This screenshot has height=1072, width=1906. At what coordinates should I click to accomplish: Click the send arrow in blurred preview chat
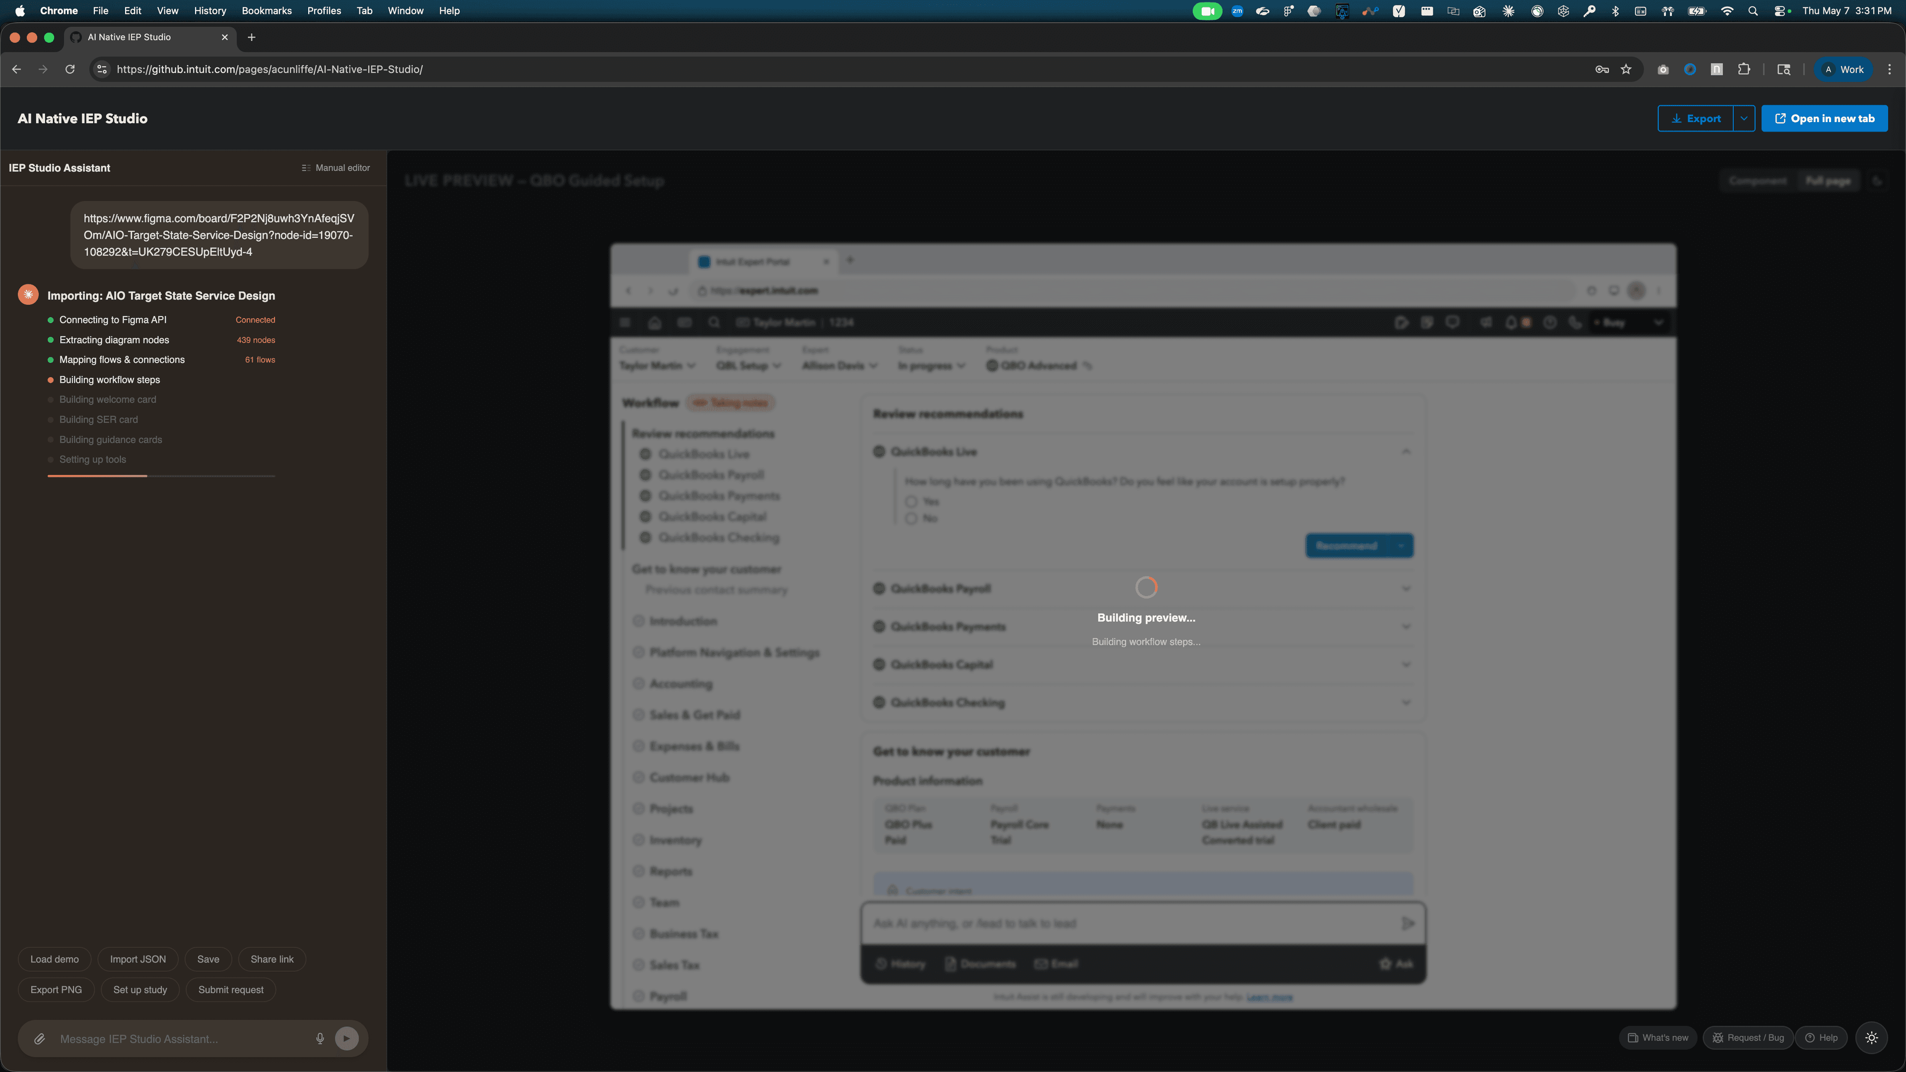[1407, 923]
